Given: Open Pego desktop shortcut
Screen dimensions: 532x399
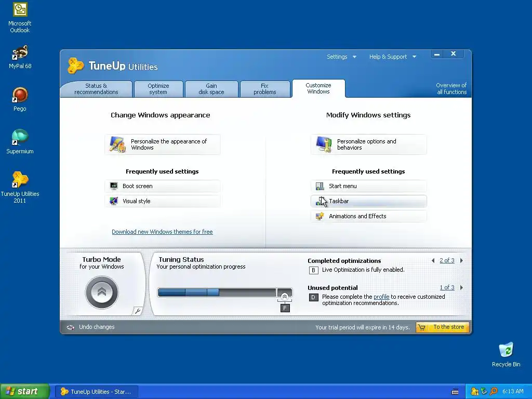Looking at the screenshot, I should (x=20, y=99).
